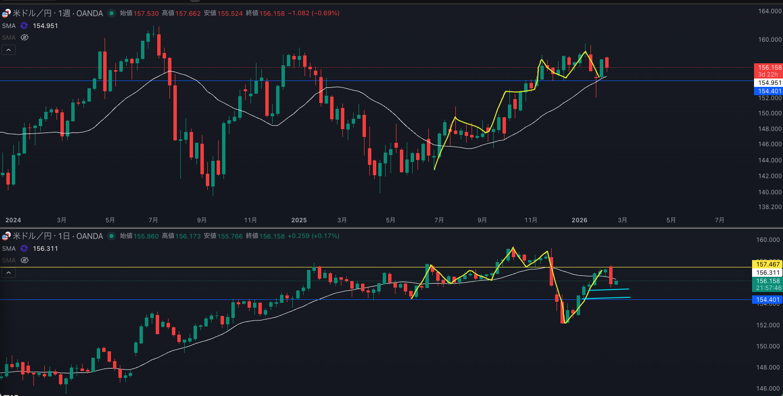Click the yellow 157.467 price label on daily axis
This screenshot has width=783, height=396.
(767, 264)
